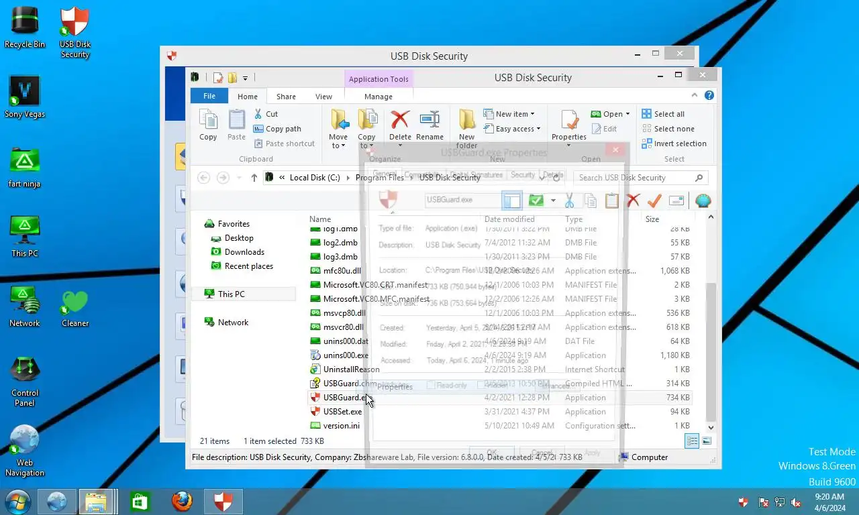Select Recent places in the navigation pane
This screenshot has height=515, width=859.
click(249, 266)
